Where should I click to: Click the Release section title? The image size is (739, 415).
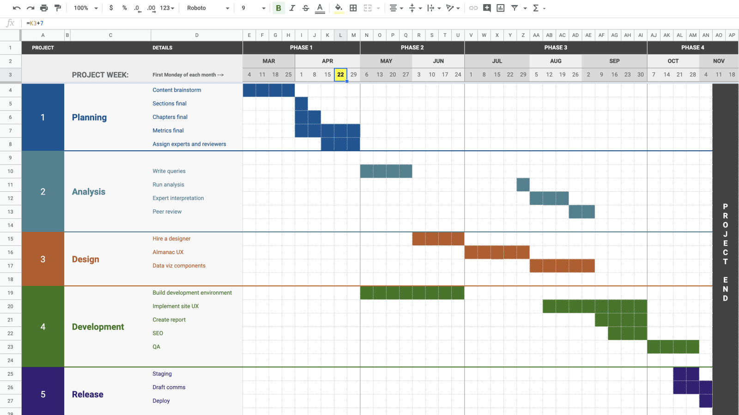coord(88,394)
